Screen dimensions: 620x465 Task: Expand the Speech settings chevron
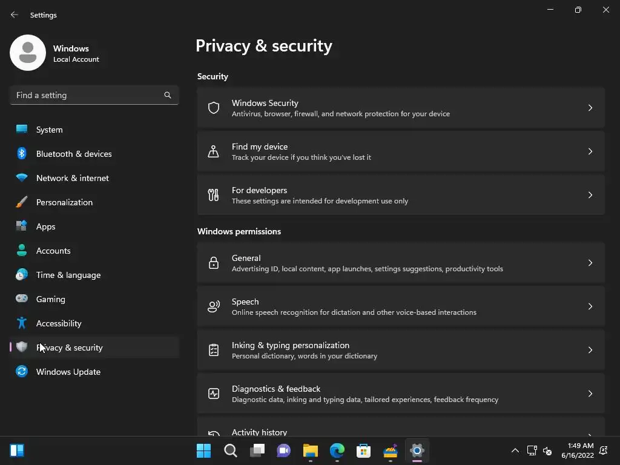click(x=590, y=306)
